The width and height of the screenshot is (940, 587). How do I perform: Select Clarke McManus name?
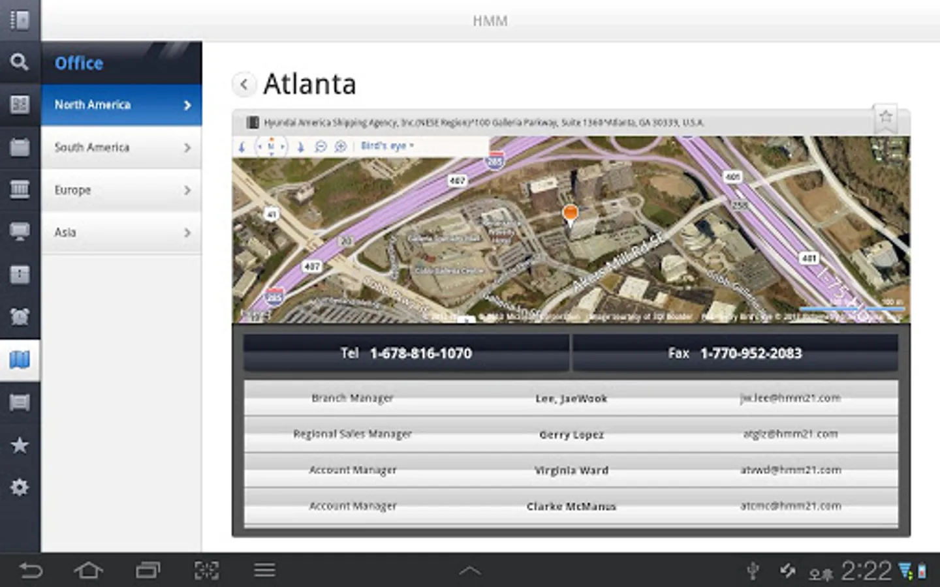click(571, 506)
